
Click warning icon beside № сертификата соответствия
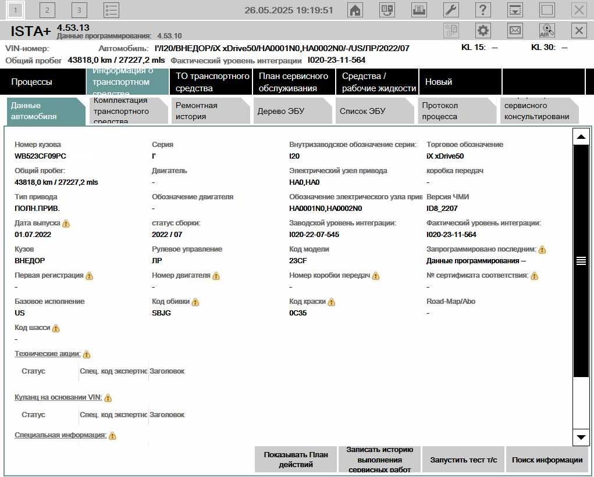(535, 276)
